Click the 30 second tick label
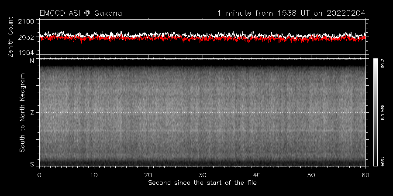Screen dimensions: 393x196 [202, 175]
